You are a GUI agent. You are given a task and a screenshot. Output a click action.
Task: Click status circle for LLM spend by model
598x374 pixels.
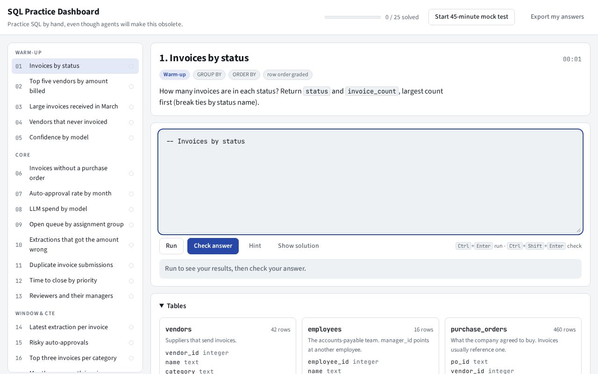click(x=131, y=209)
